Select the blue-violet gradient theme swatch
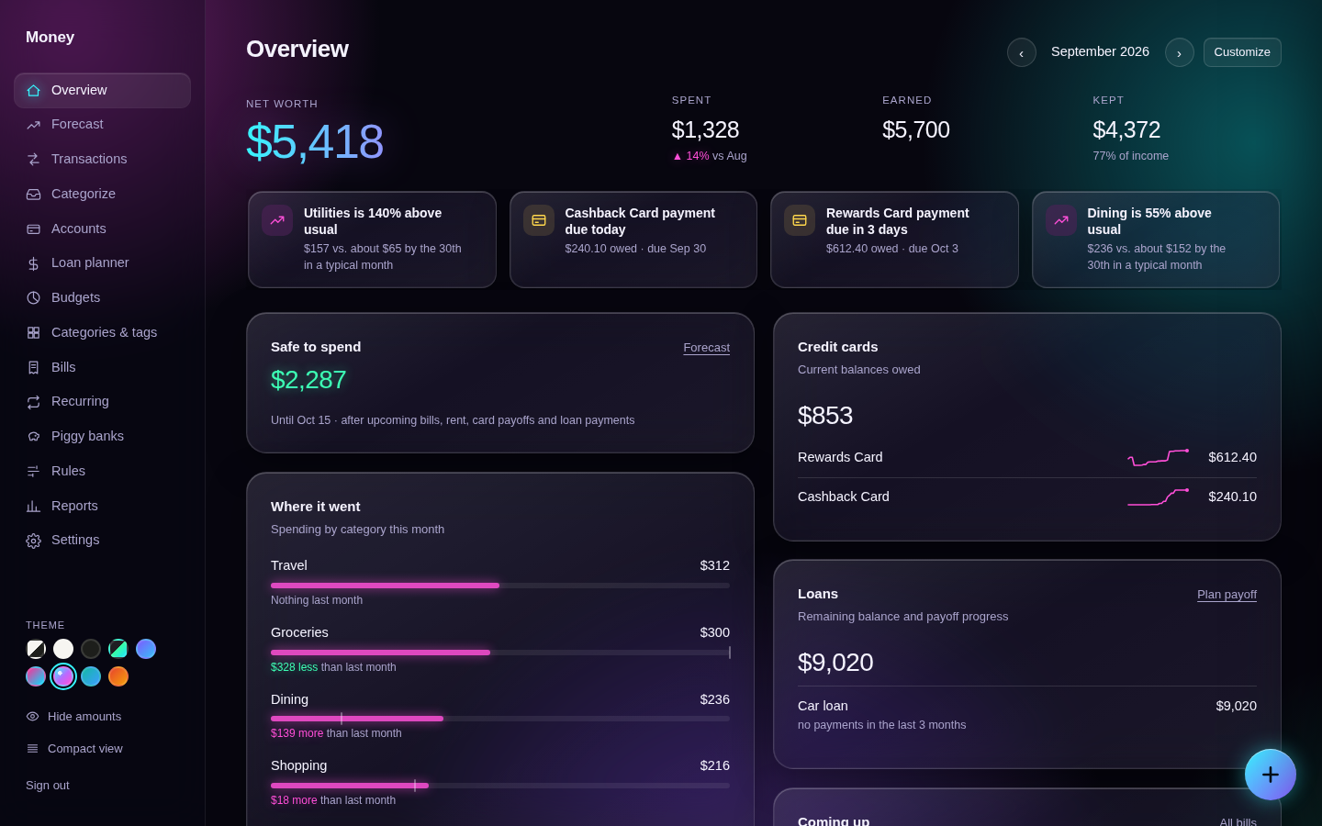Viewport: 1322px width, 826px height. click(146, 650)
